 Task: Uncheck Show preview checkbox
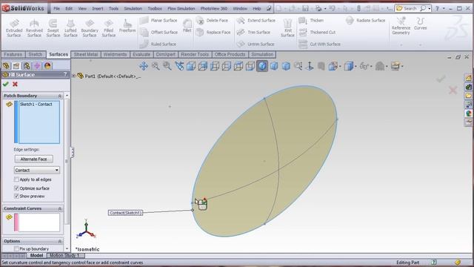pyautogui.click(x=16, y=196)
